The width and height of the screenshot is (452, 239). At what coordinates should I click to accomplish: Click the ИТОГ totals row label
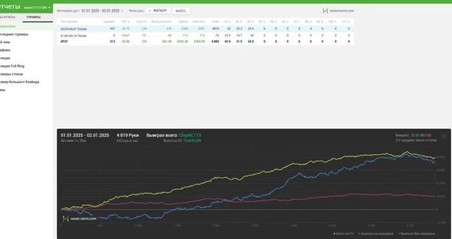tap(65, 41)
